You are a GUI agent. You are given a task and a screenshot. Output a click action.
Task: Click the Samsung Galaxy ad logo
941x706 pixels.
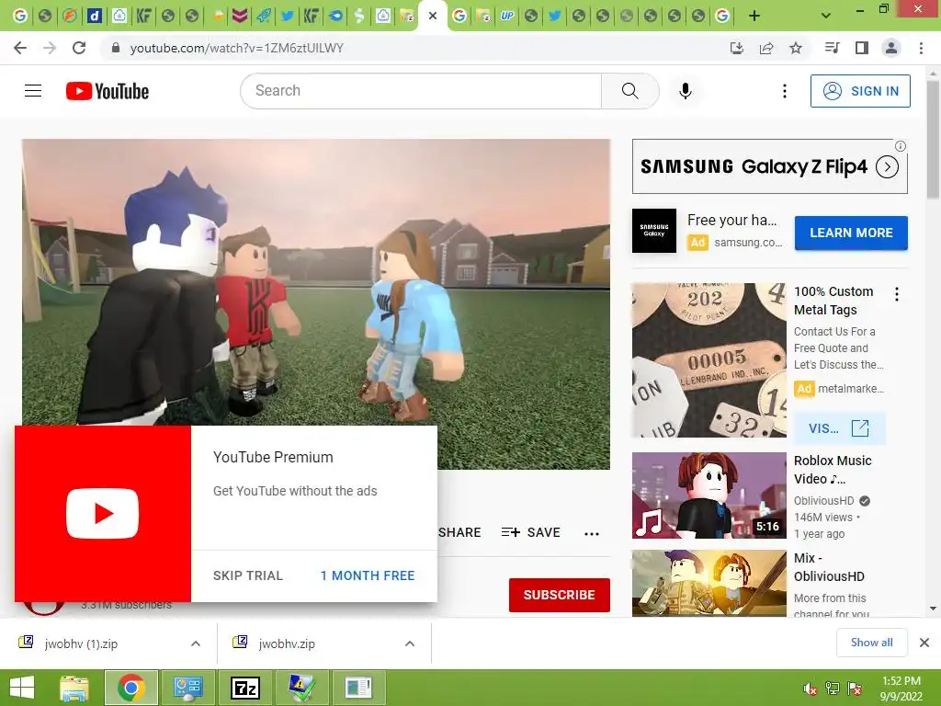654,231
